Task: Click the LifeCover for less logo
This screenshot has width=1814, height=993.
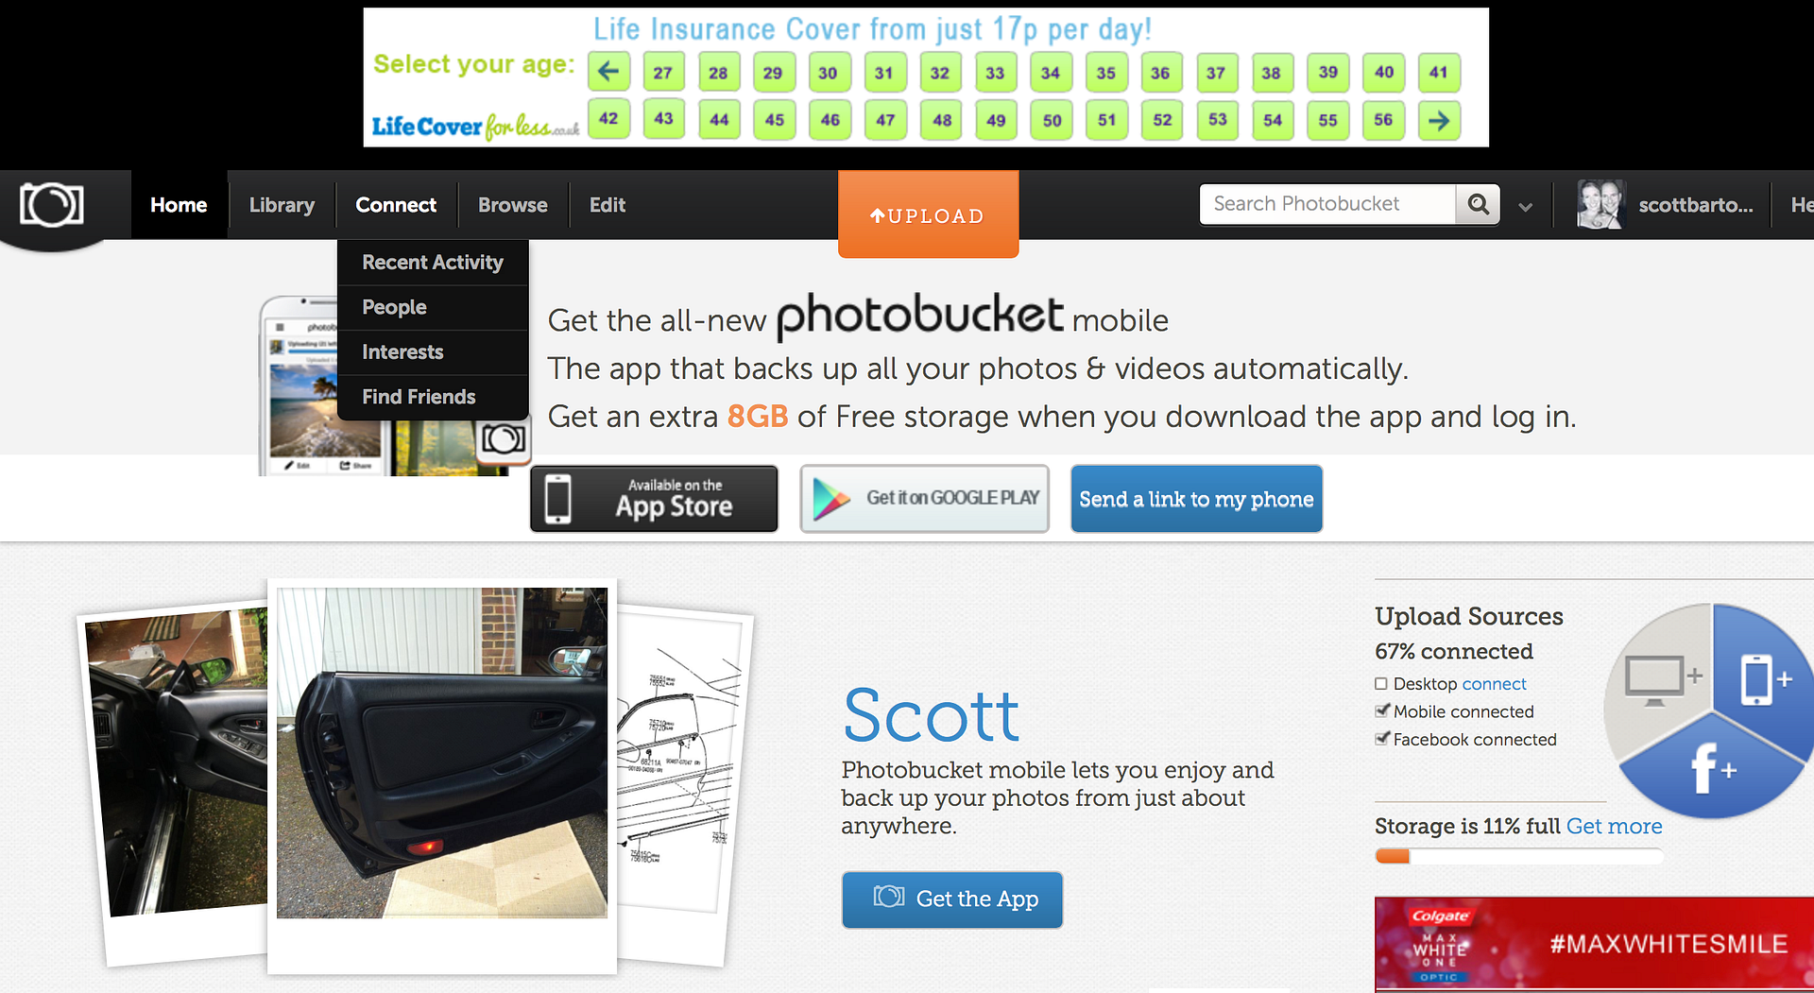Action: (x=475, y=126)
